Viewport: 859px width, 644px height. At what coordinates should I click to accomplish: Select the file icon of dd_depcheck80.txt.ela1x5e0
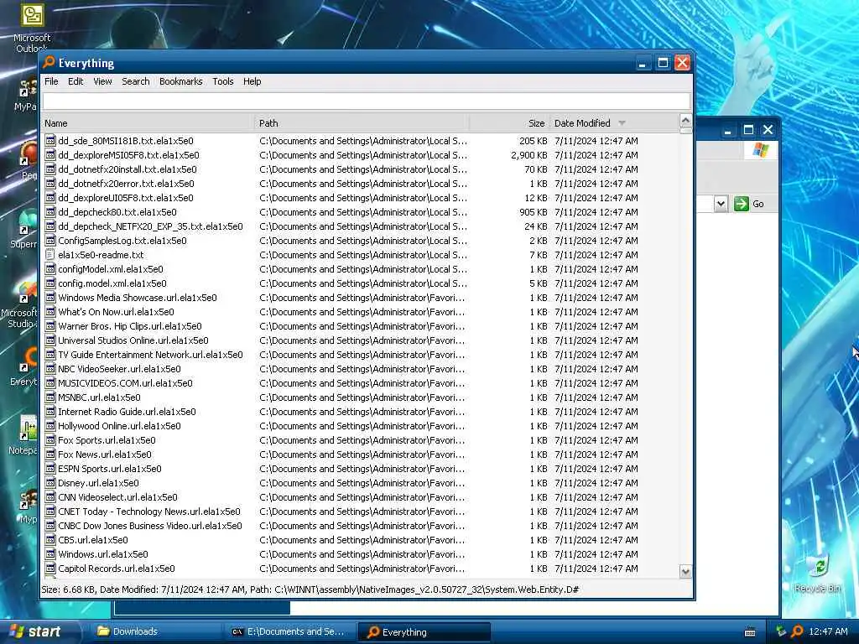50,212
